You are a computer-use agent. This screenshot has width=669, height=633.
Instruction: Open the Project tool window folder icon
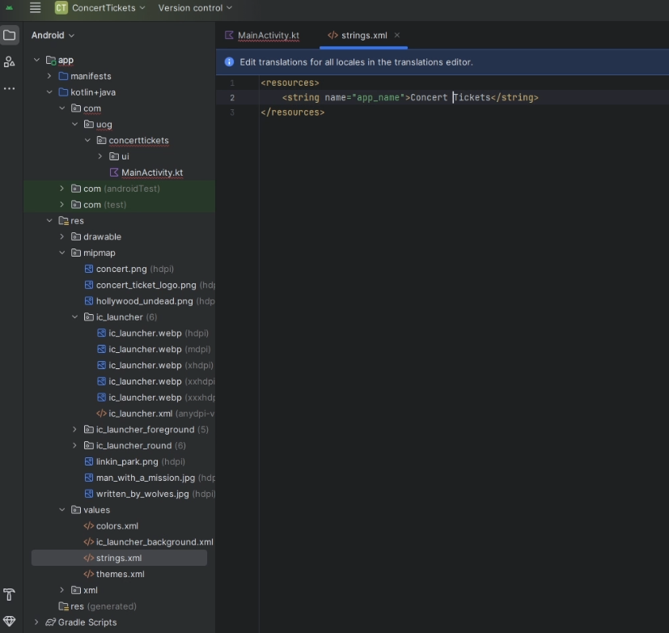pos(10,35)
